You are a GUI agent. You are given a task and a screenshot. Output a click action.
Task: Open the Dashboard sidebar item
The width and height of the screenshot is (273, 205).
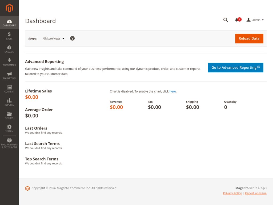(x=9, y=23)
